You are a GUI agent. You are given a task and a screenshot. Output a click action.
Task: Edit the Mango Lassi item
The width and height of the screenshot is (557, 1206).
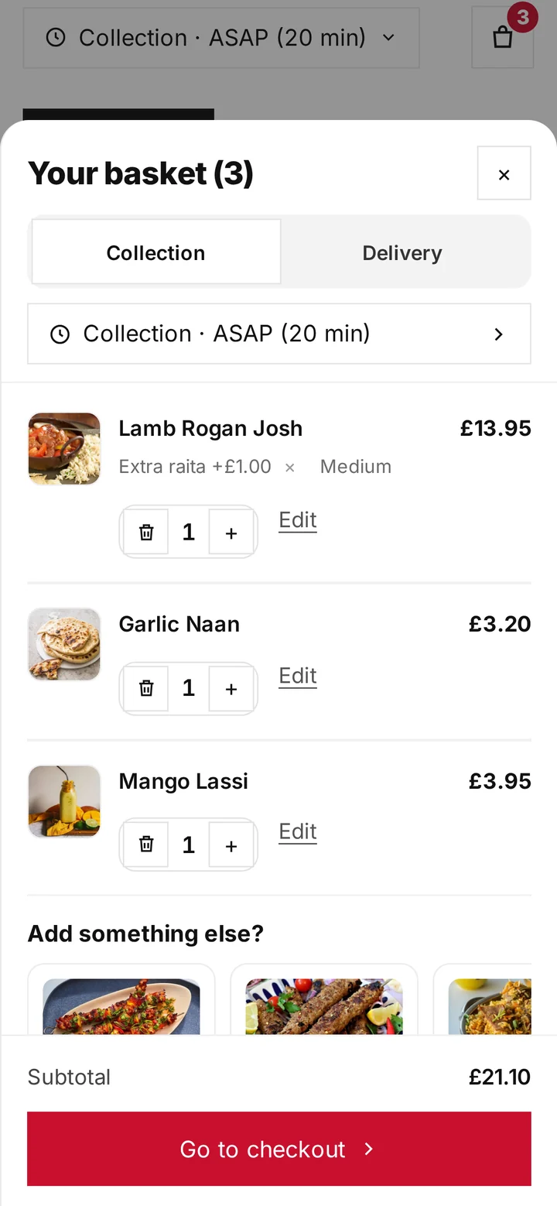298,831
